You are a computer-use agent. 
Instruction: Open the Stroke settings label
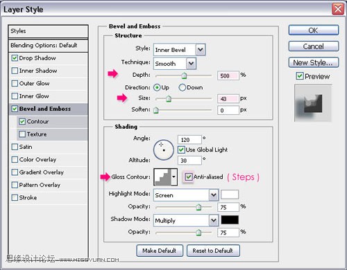coord(28,197)
